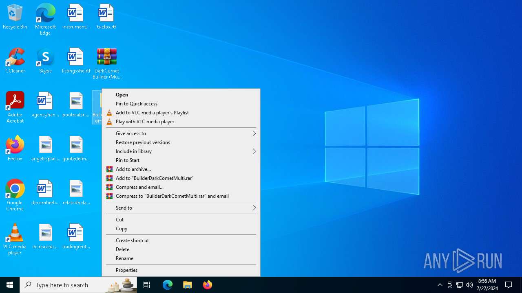Expand the Send to submenu

pyautogui.click(x=181, y=208)
